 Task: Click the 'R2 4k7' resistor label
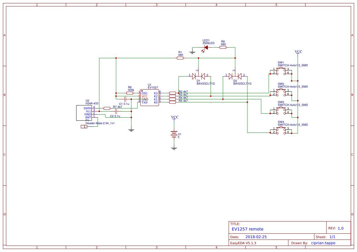tap(183, 92)
